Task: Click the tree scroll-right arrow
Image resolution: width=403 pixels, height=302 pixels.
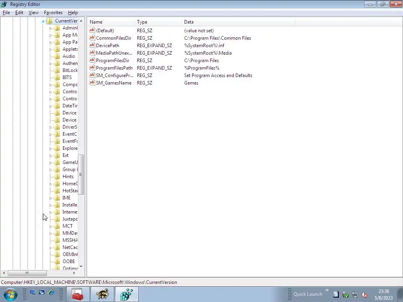Action: 74,273
